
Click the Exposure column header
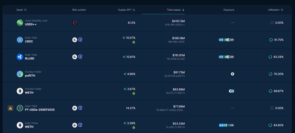[x=229, y=10]
